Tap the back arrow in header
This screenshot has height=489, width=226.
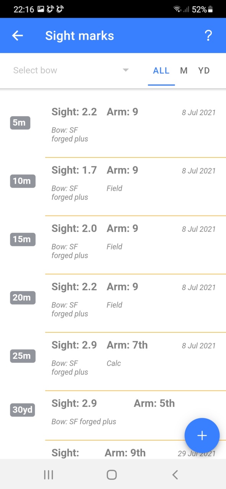point(18,36)
